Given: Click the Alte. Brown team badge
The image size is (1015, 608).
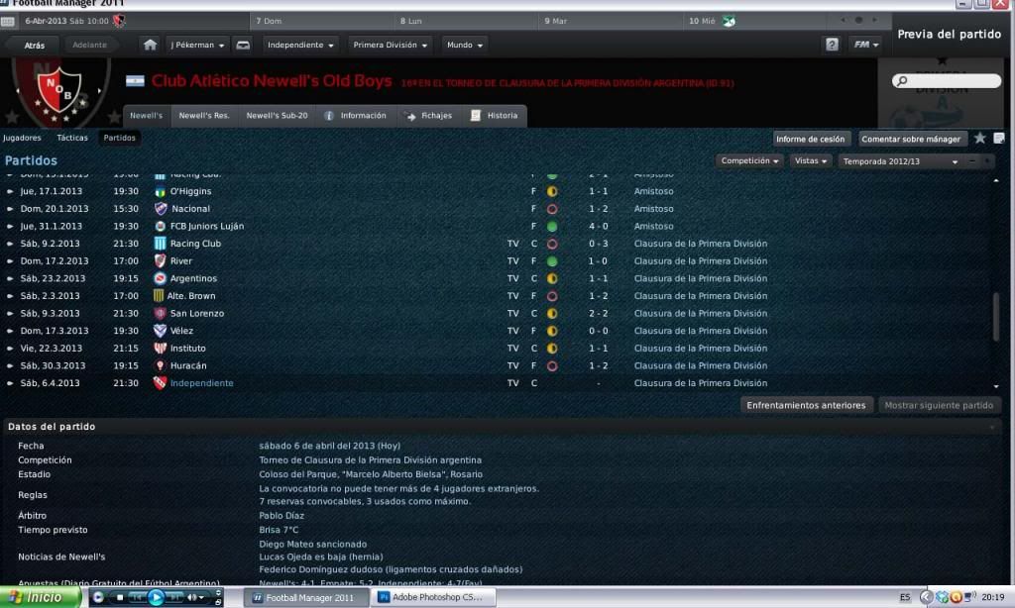Looking at the screenshot, I should coord(159,296).
